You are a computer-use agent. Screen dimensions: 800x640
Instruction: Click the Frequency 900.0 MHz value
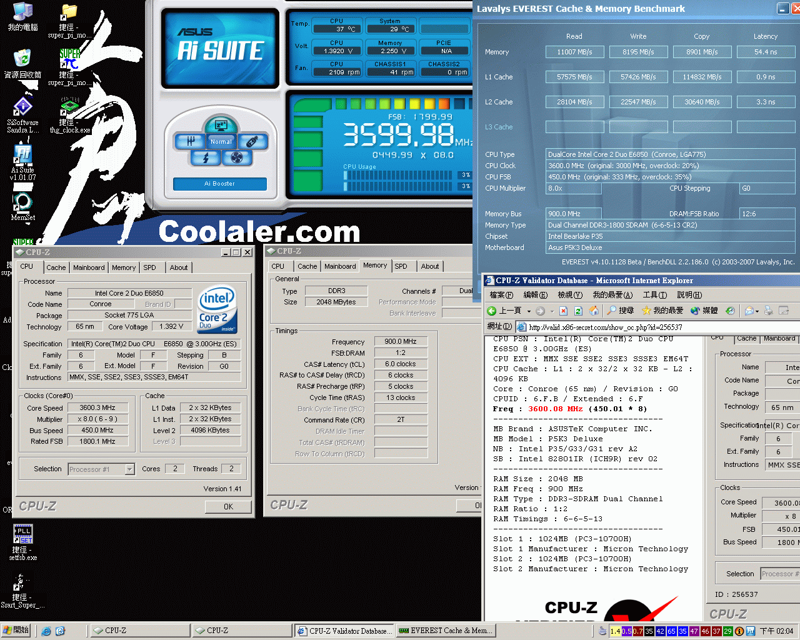401,341
